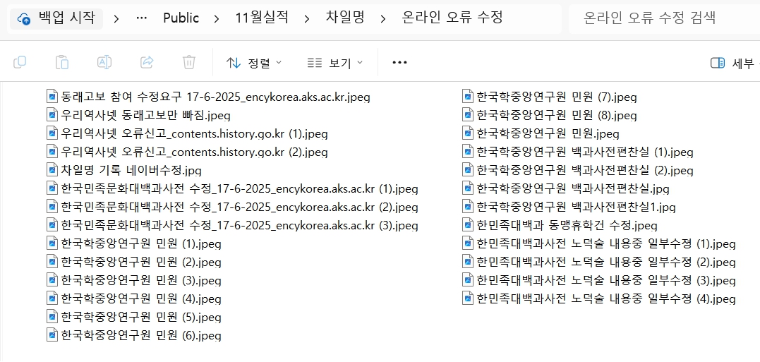Click image icon of 동래고보 참여 수정요구 file
The width and height of the screenshot is (760, 362).
pos(52,96)
